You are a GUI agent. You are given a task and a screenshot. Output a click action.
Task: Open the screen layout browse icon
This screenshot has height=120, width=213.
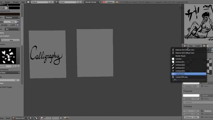point(29,2)
